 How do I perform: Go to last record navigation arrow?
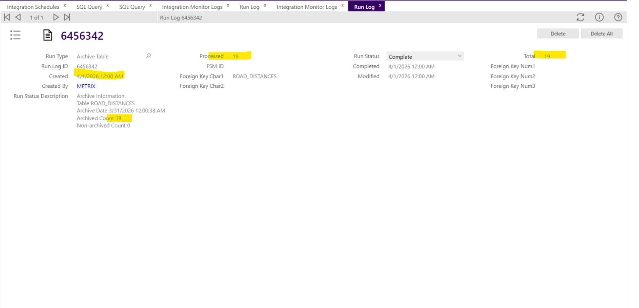click(x=67, y=17)
